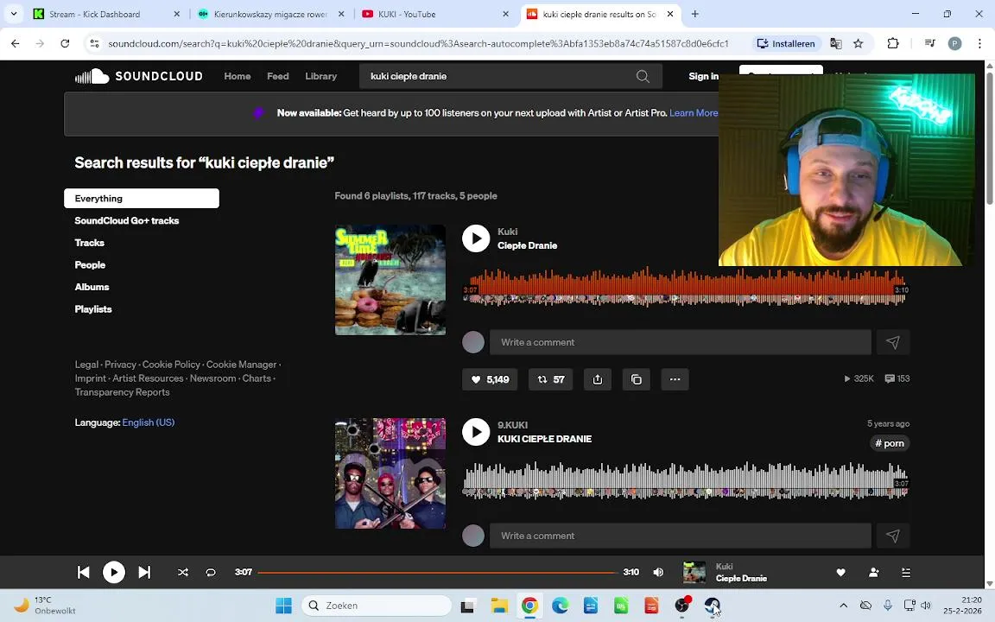Skip to next track in player bar
This screenshot has width=995, height=622.
click(x=145, y=573)
